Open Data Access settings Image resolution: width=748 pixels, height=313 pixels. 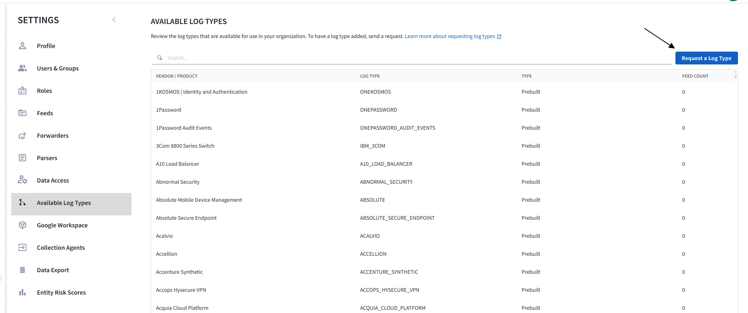coord(71,180)
